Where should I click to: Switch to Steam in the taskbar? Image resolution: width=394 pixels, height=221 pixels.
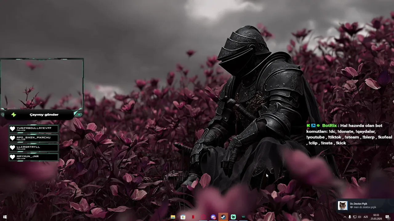point(223,217)
